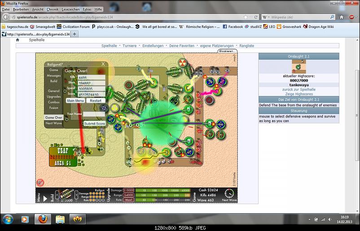Open the Civilization Forum bookmark
Screen dimensions: 360x231
pos(73,26)
